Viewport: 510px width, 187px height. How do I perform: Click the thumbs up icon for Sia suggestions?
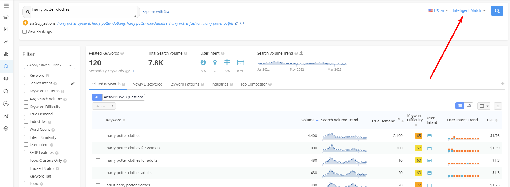point(237,23)
